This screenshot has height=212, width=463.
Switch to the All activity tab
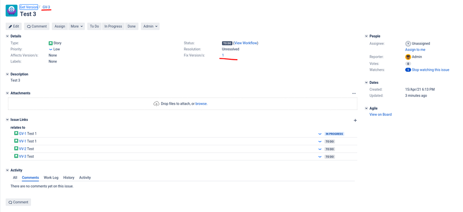(15, 178)
